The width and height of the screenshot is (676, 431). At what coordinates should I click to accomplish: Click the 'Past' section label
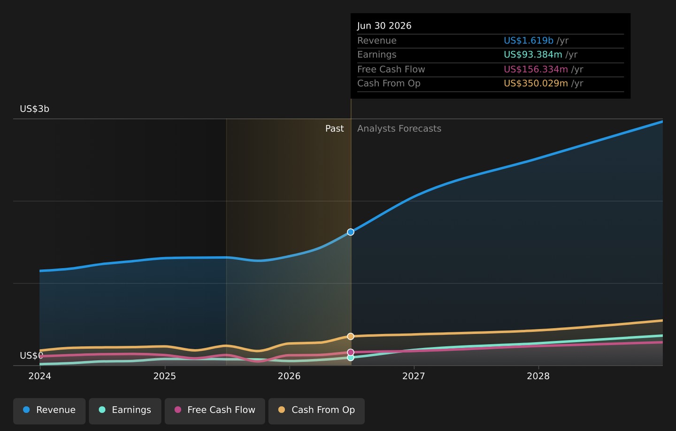tap(335, 129)
